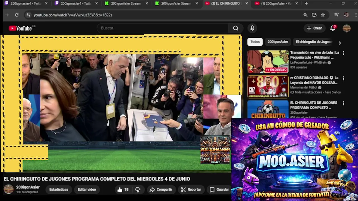Click in the Buscar search field
Image resolution: width=358 pixels, height=201 pixels.
point(163,28)
